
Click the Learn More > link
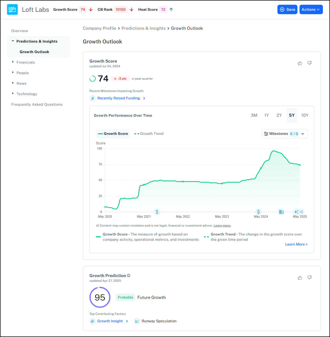point(296,244)
